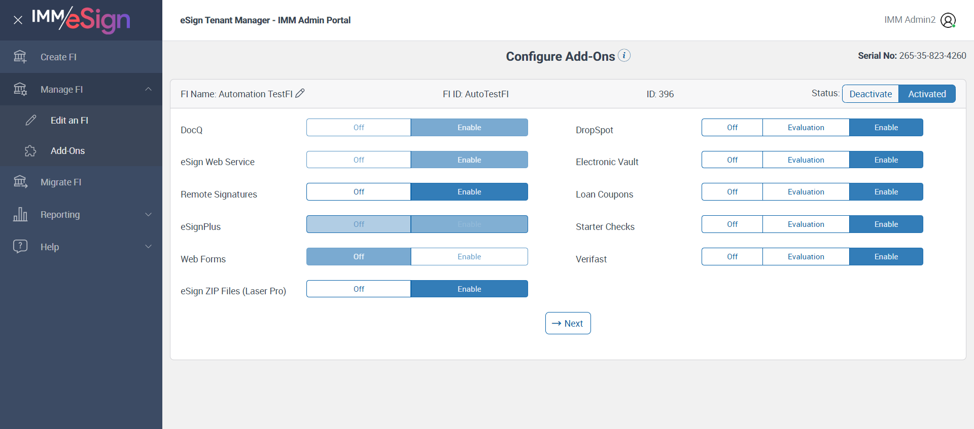Set DropSpot to Evaluation

[x=806, y=128]
